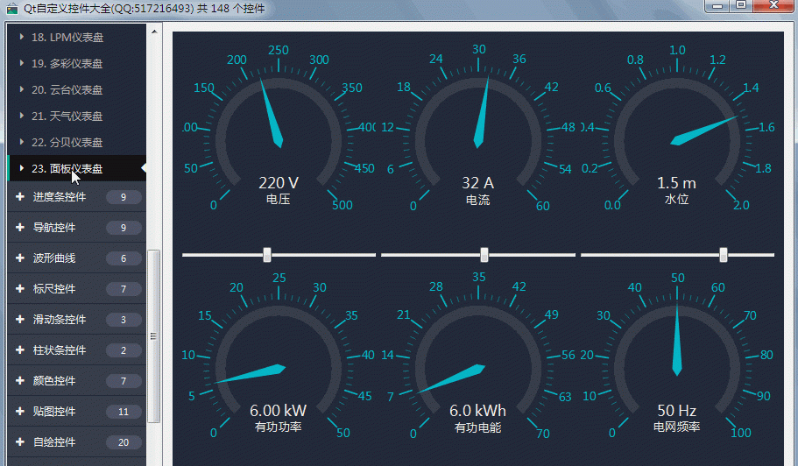The width and height of the screenshot is (798, 466).
Task: Expand the 柱状条控件 group plus icon
Action: coord(20,349)
